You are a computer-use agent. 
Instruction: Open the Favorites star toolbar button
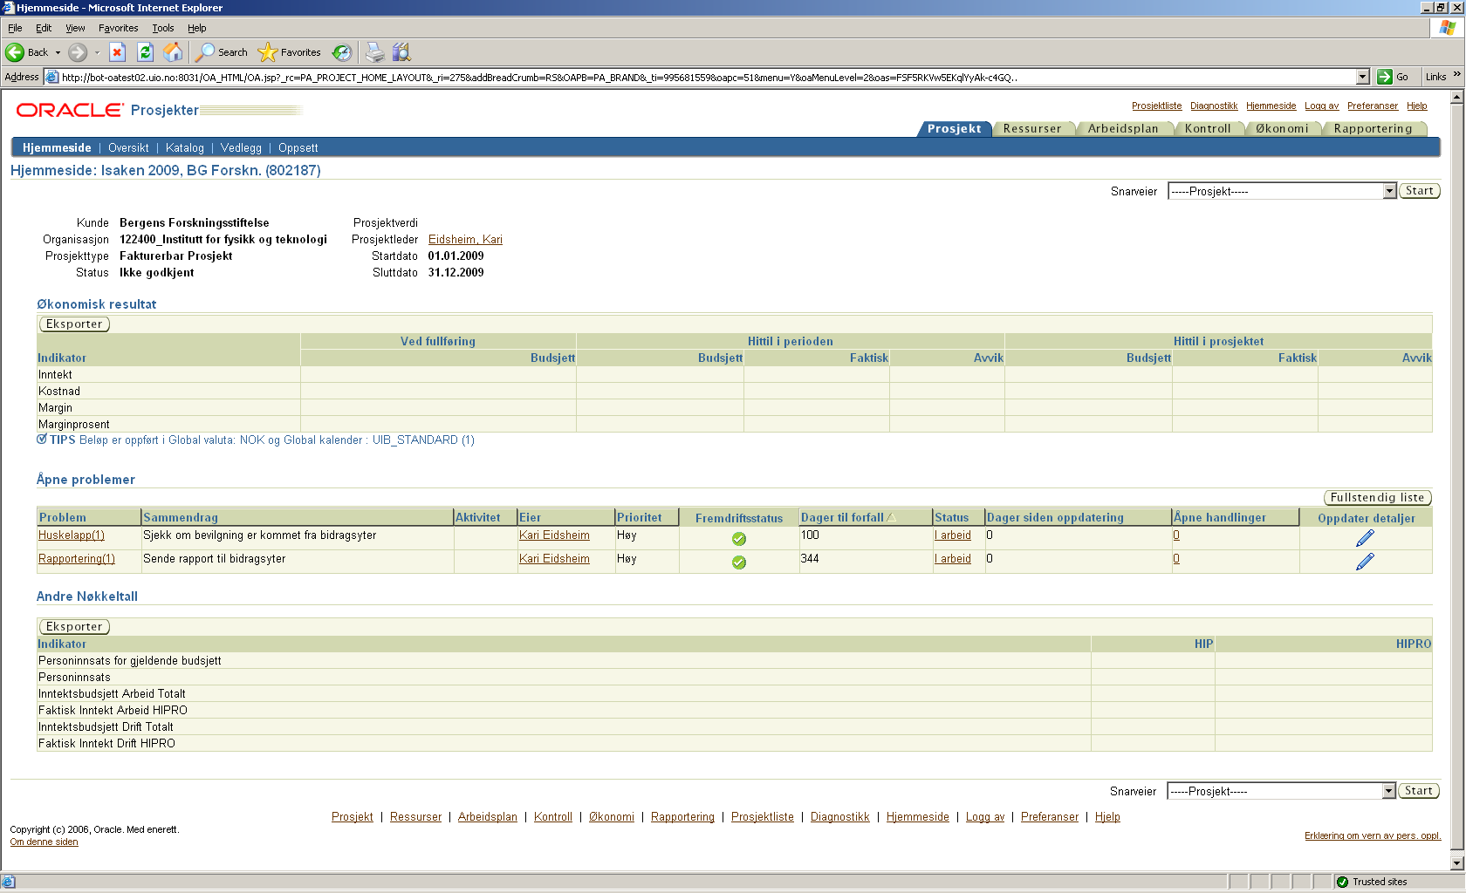pos(290,52)
